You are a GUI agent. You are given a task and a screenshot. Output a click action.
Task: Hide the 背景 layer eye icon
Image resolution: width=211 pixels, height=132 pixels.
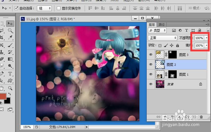[x=151, y=84]
